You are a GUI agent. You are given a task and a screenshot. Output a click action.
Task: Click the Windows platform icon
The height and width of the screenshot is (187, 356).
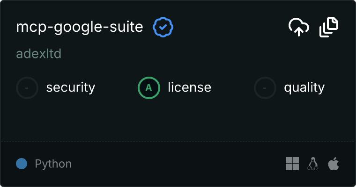(292, 164)
